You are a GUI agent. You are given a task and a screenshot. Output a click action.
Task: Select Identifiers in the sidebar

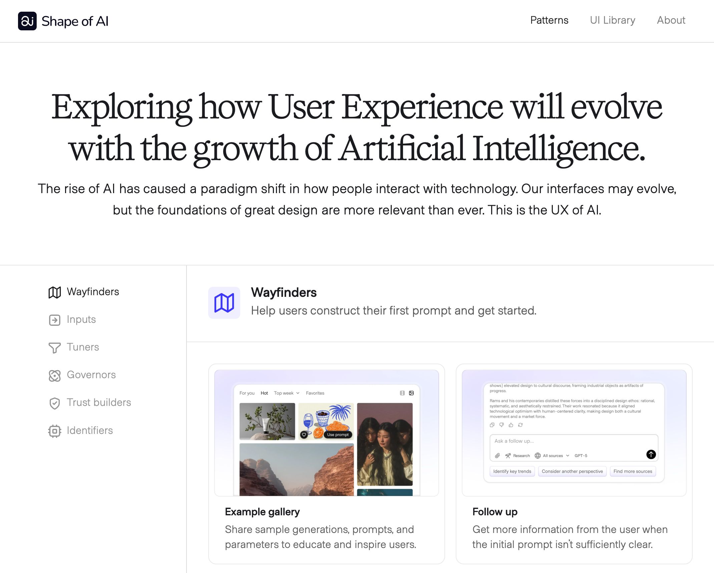coord(90,431)
